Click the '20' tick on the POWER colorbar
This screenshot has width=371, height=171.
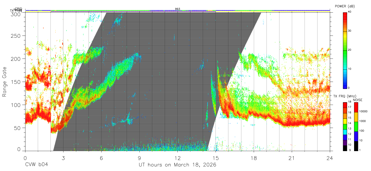(x=350, y=50)
